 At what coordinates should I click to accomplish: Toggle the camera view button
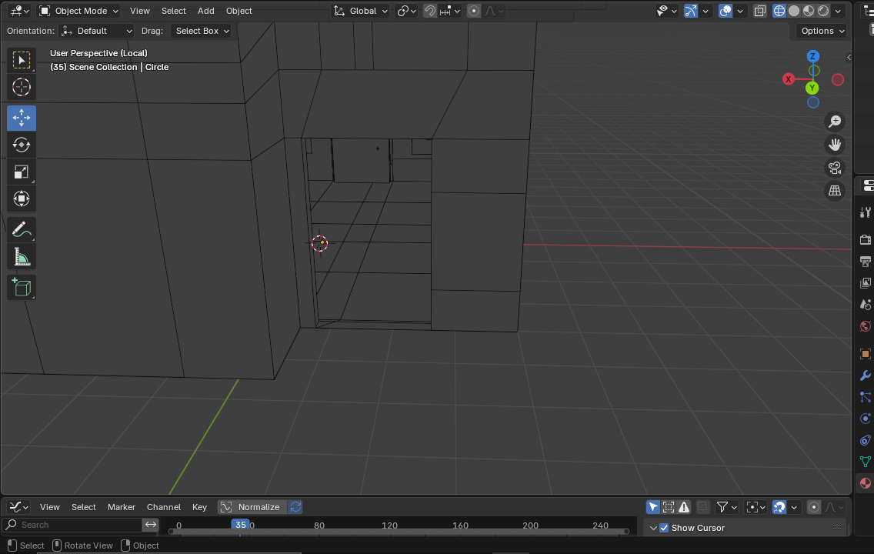[x=835, y=168]
